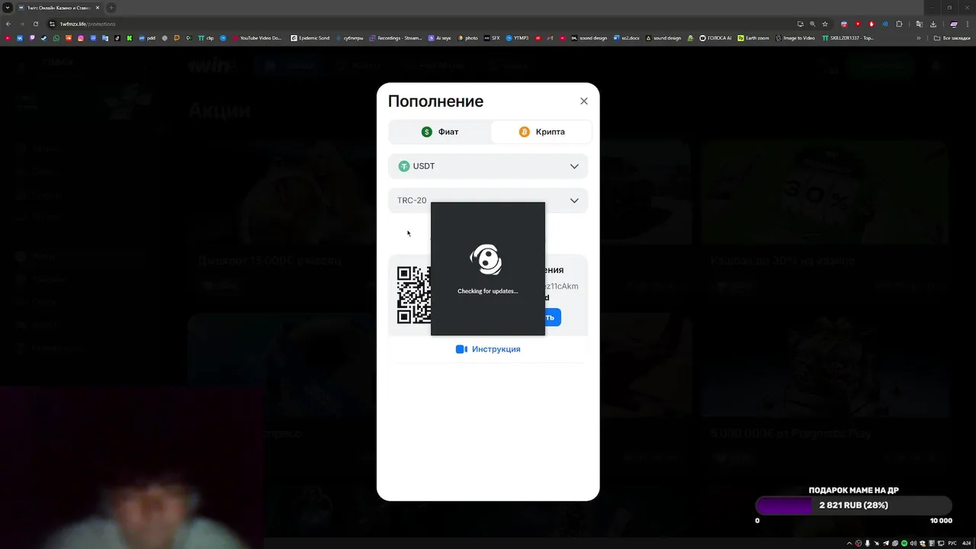Screen dimensions: 976x549
Task: Open the субтитры bookmark
Action: coord(349,38)
